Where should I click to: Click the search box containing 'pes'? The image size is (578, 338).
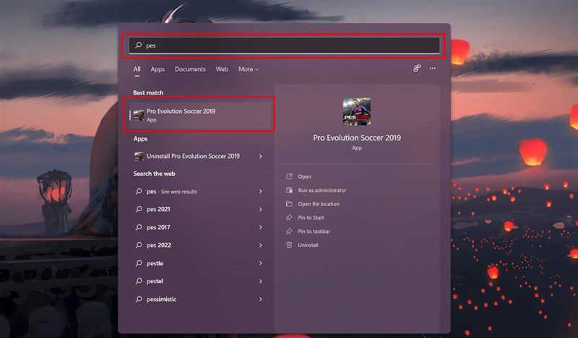(284, 45)
